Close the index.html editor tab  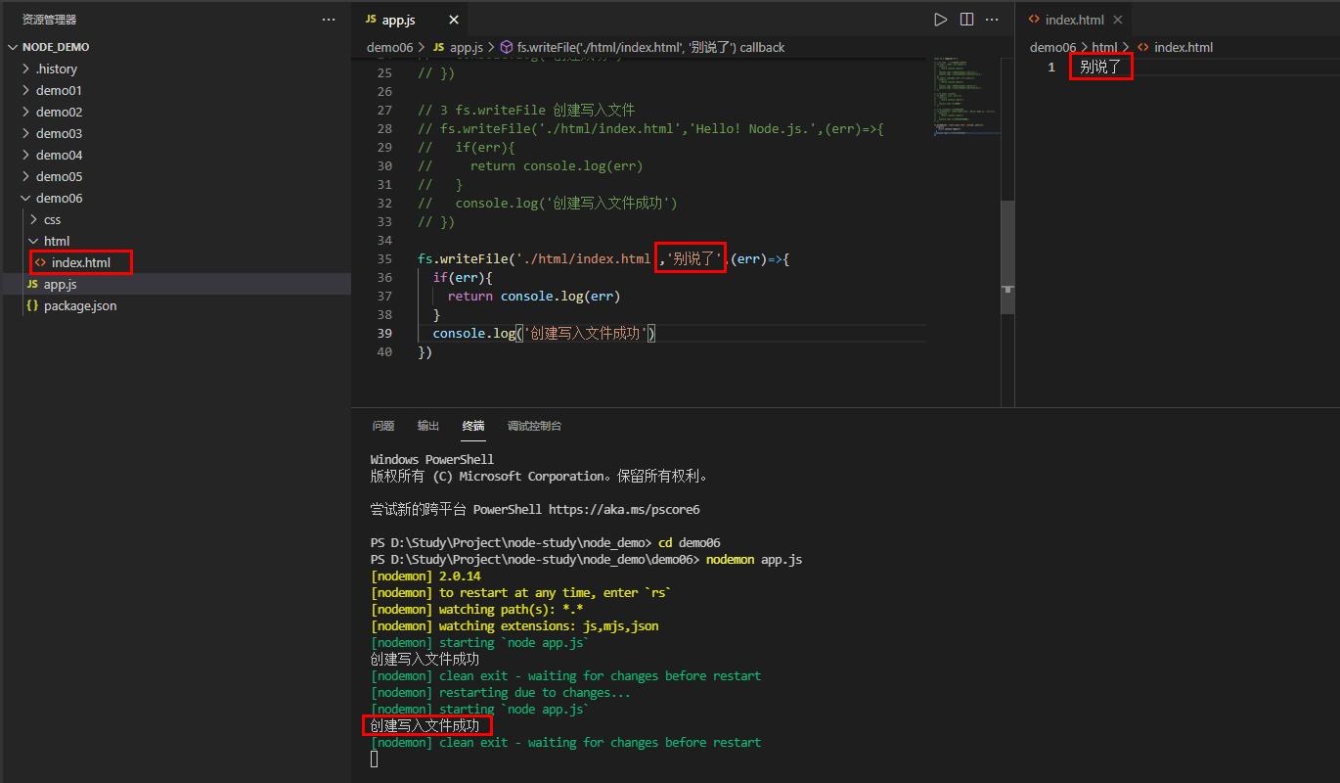(1116, 18)
